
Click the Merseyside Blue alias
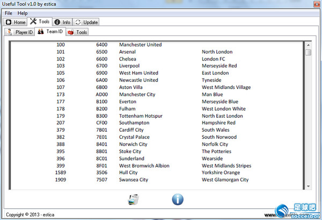point(220,102)
